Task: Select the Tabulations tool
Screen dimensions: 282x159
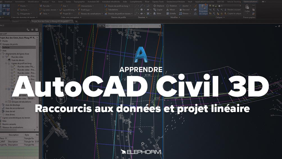Action: [113, 10]
